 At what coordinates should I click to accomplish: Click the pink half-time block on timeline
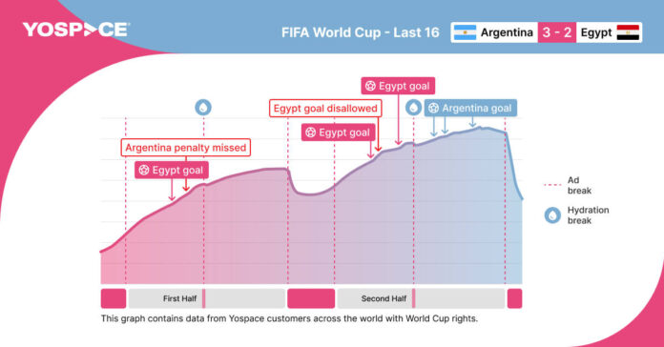[311, 298]
